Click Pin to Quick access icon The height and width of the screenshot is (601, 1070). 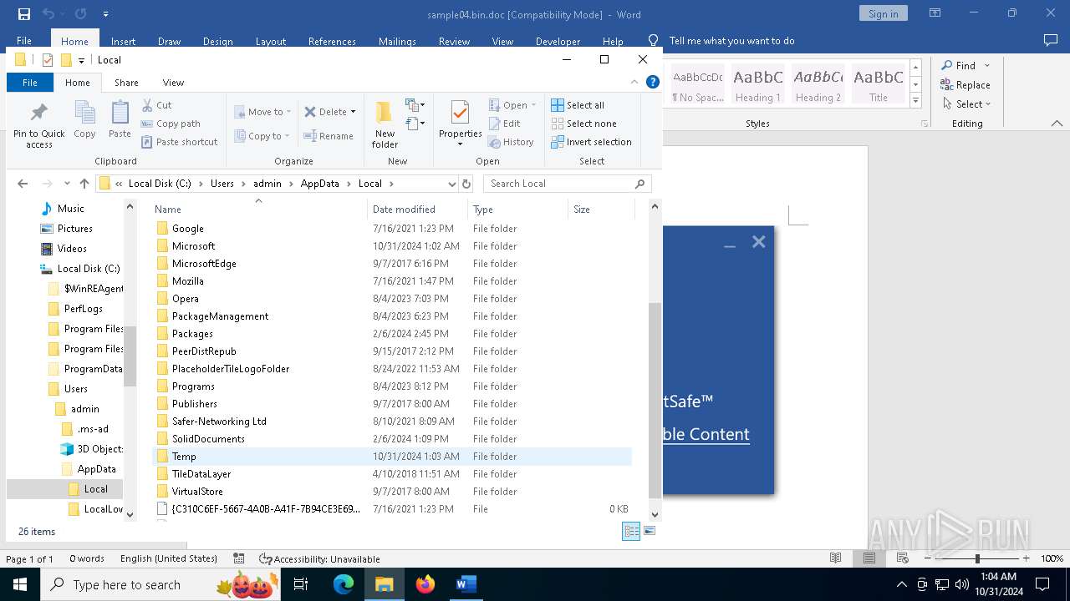point(38,114)
